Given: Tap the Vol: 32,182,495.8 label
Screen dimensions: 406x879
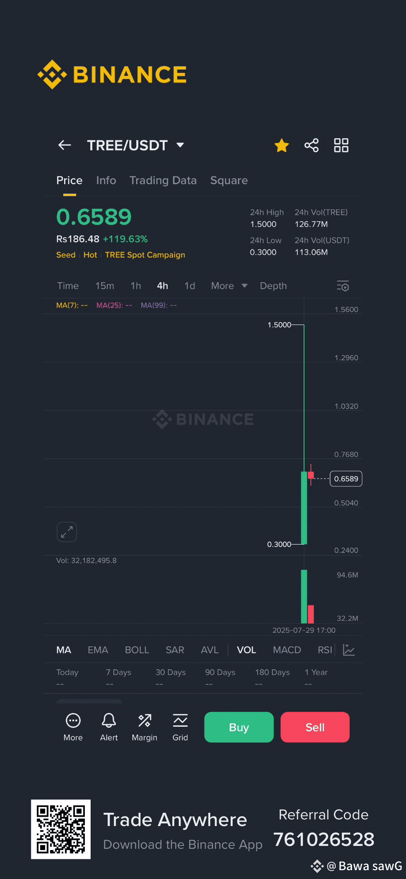Looking at the screenshot, I should click(x=86, y=560).
